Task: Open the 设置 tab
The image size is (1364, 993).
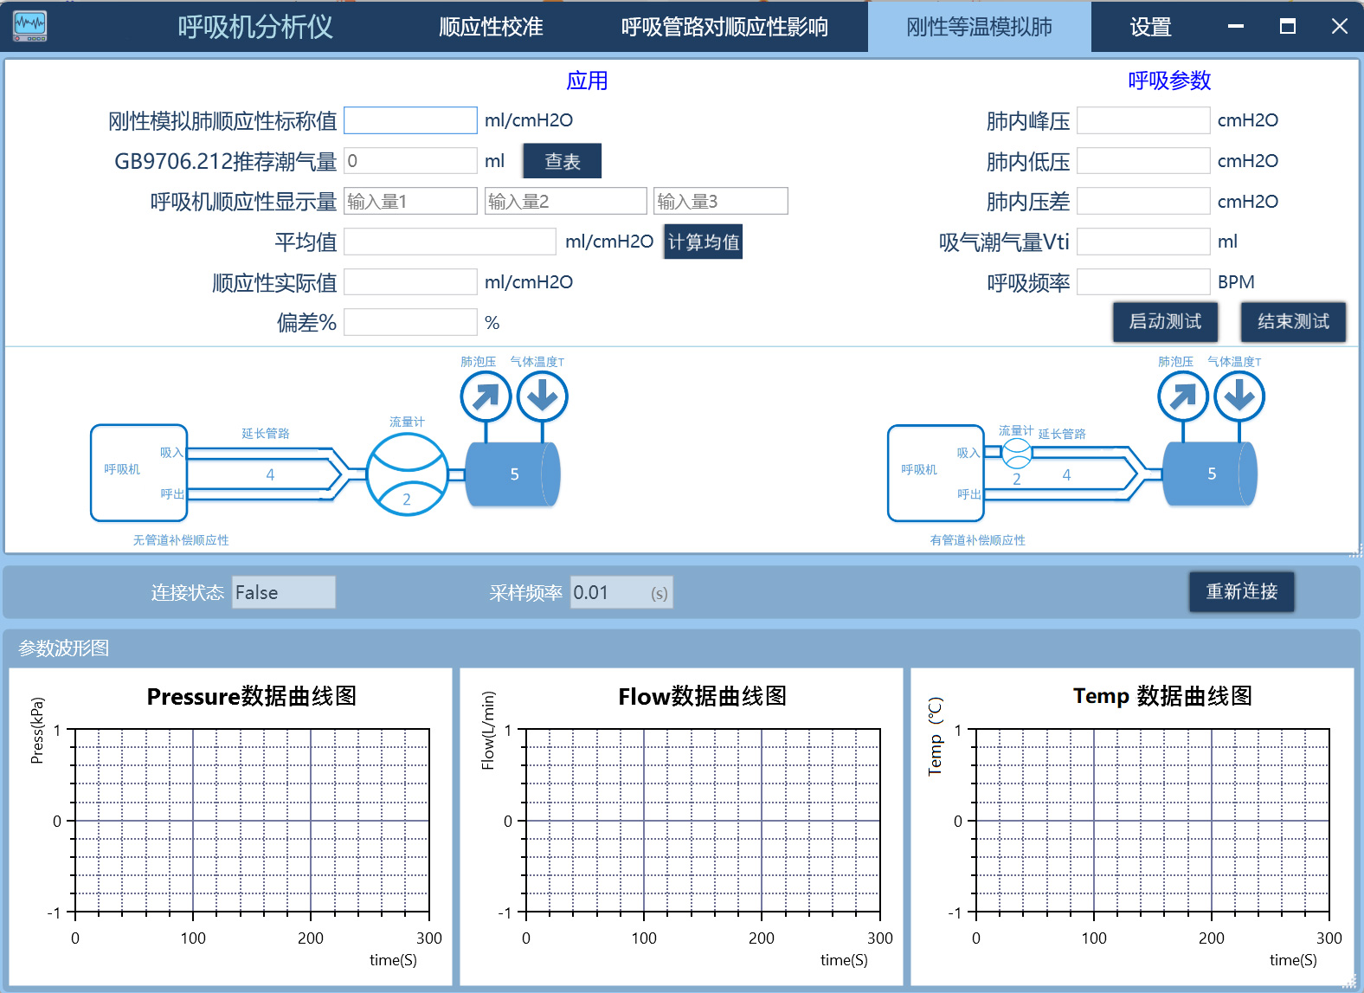Action: point(1150,27)
